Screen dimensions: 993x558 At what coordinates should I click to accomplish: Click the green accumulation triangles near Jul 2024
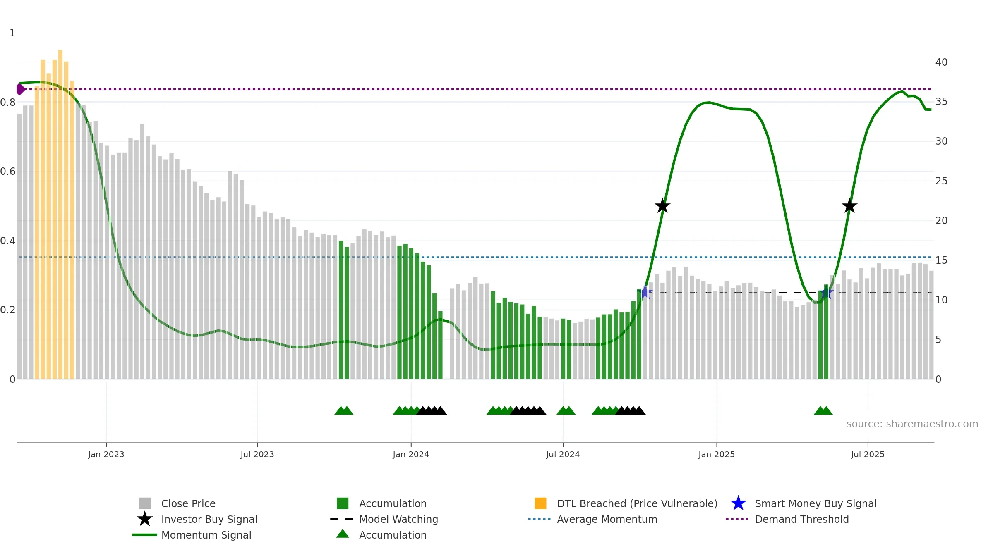click(566, 410)
